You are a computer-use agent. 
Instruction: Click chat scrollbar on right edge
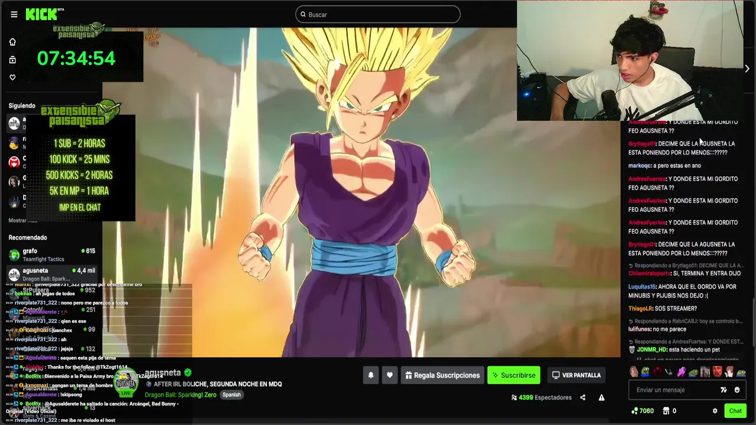[x=754, y=322]
